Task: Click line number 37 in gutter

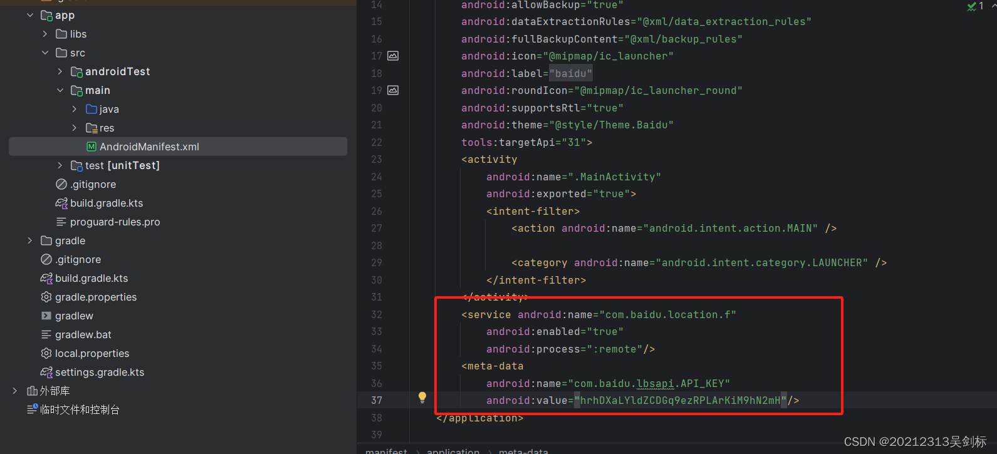Action: (376, 400)
